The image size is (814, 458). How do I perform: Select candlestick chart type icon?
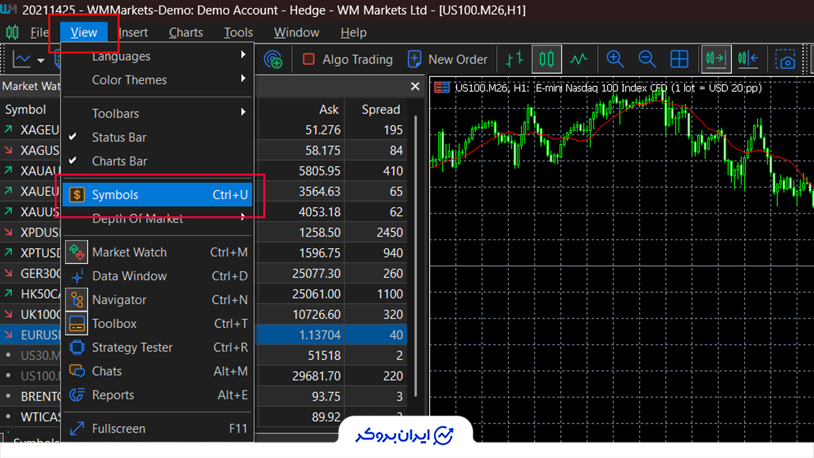546,59
